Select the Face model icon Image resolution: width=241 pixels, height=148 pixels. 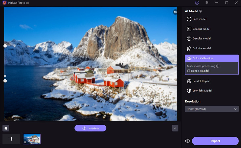[x=189, y=19]
